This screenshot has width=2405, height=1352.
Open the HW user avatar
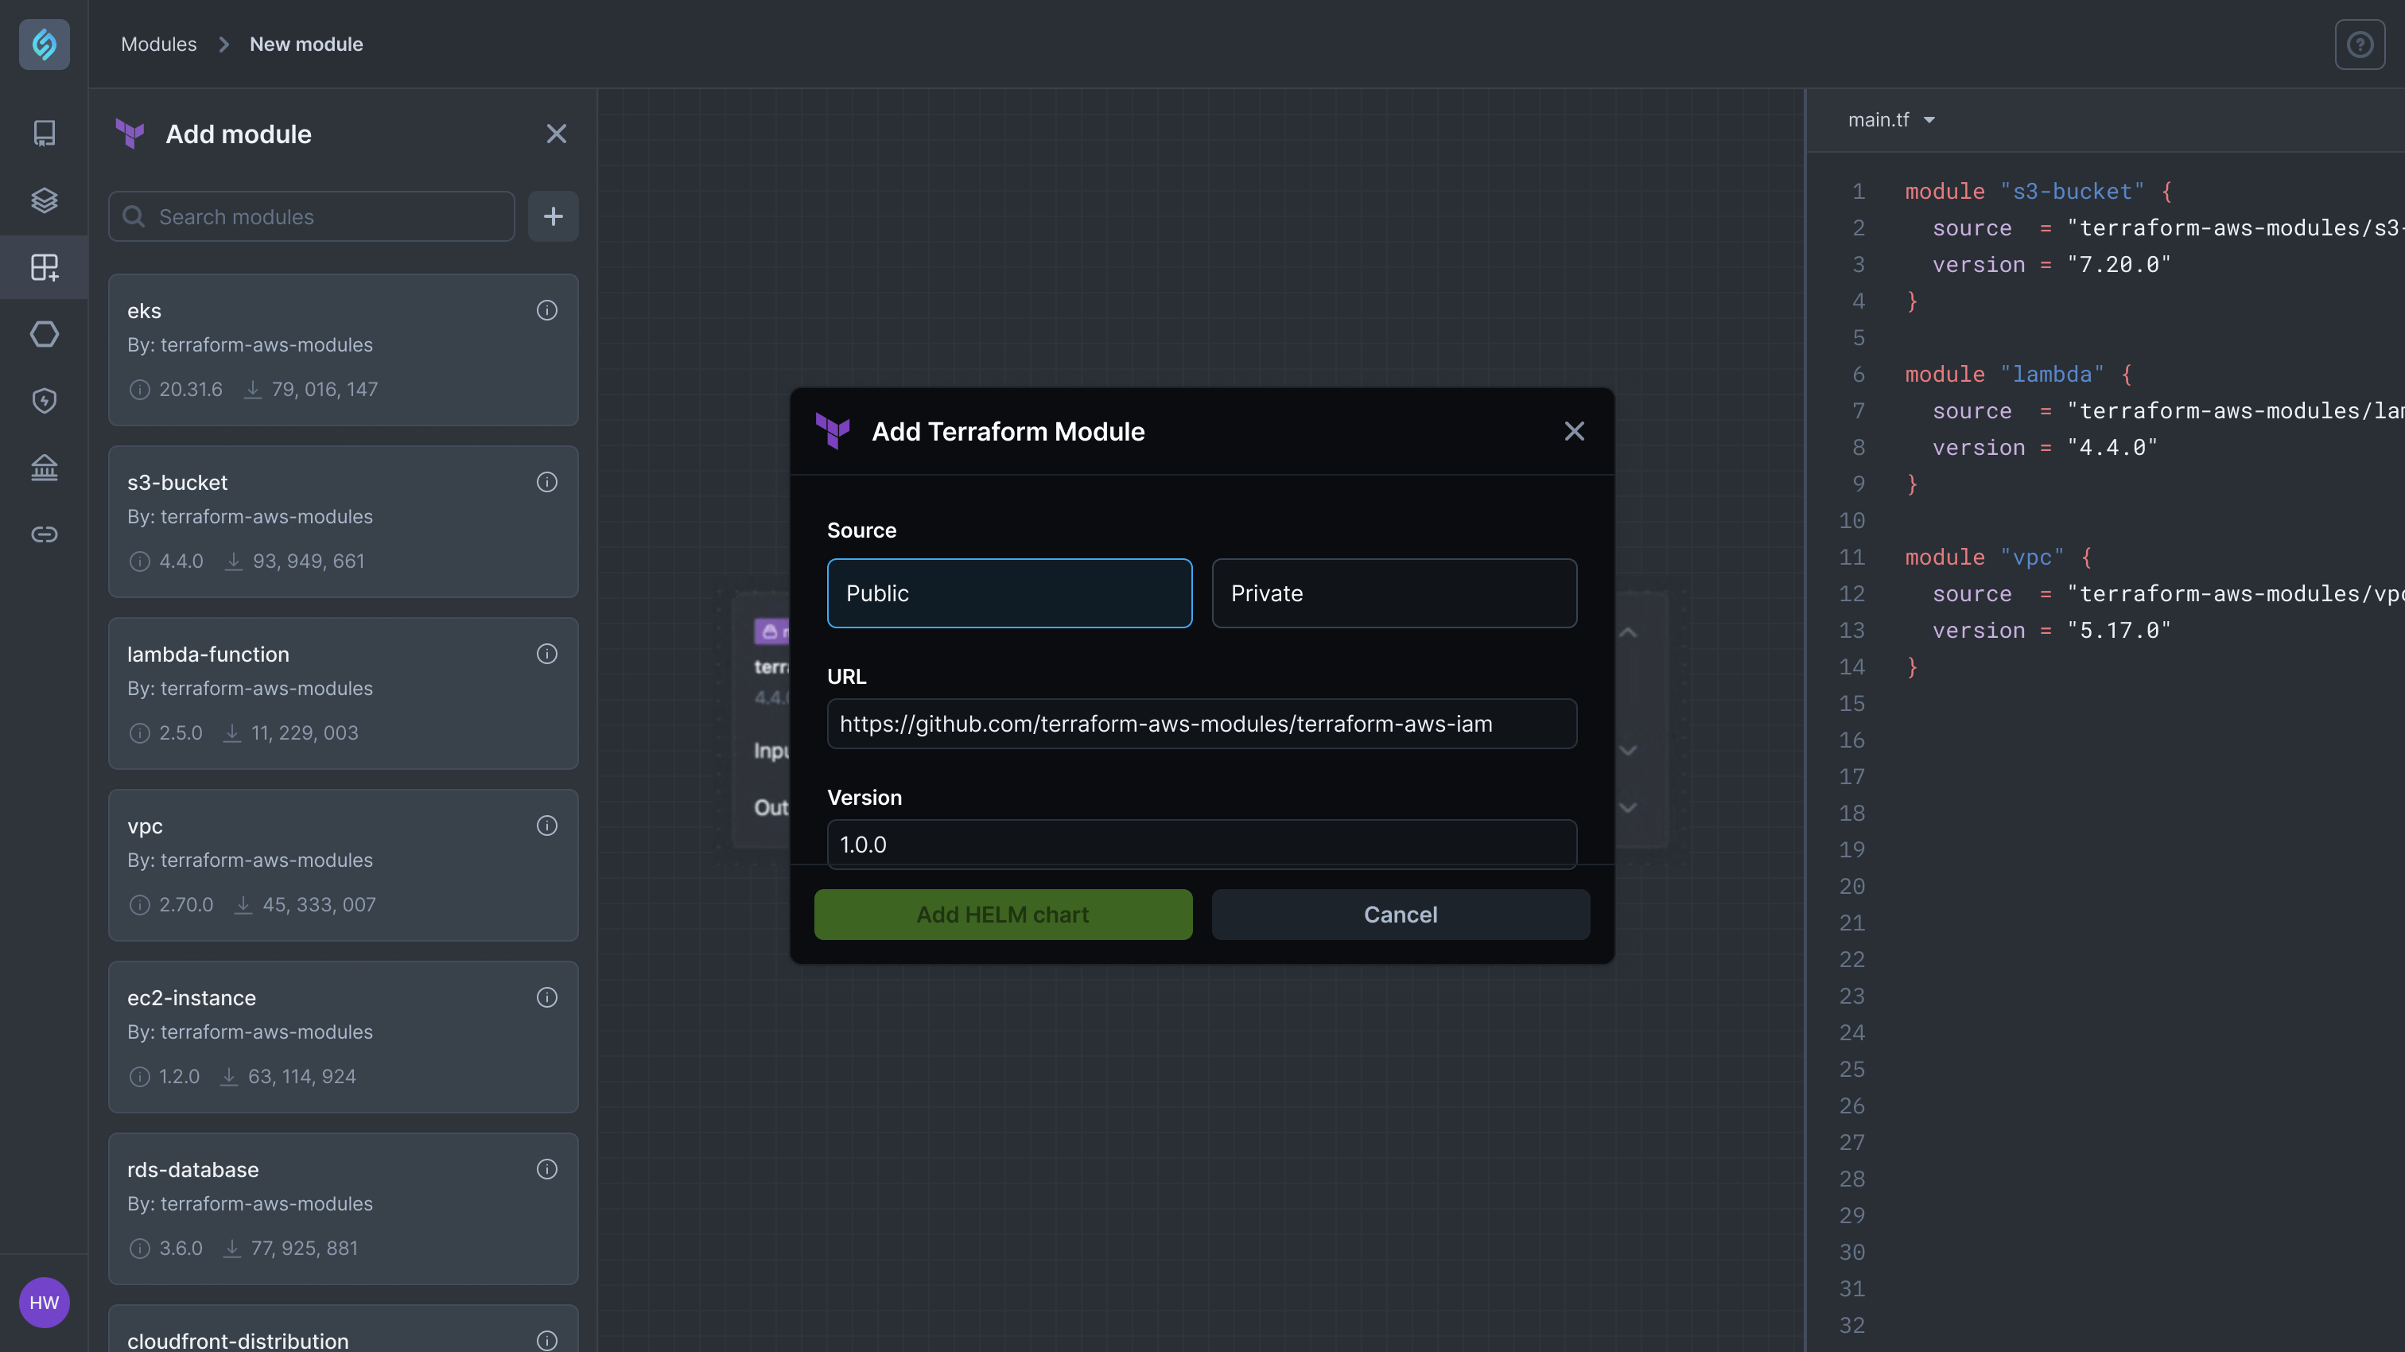(x=44, y=1302)
